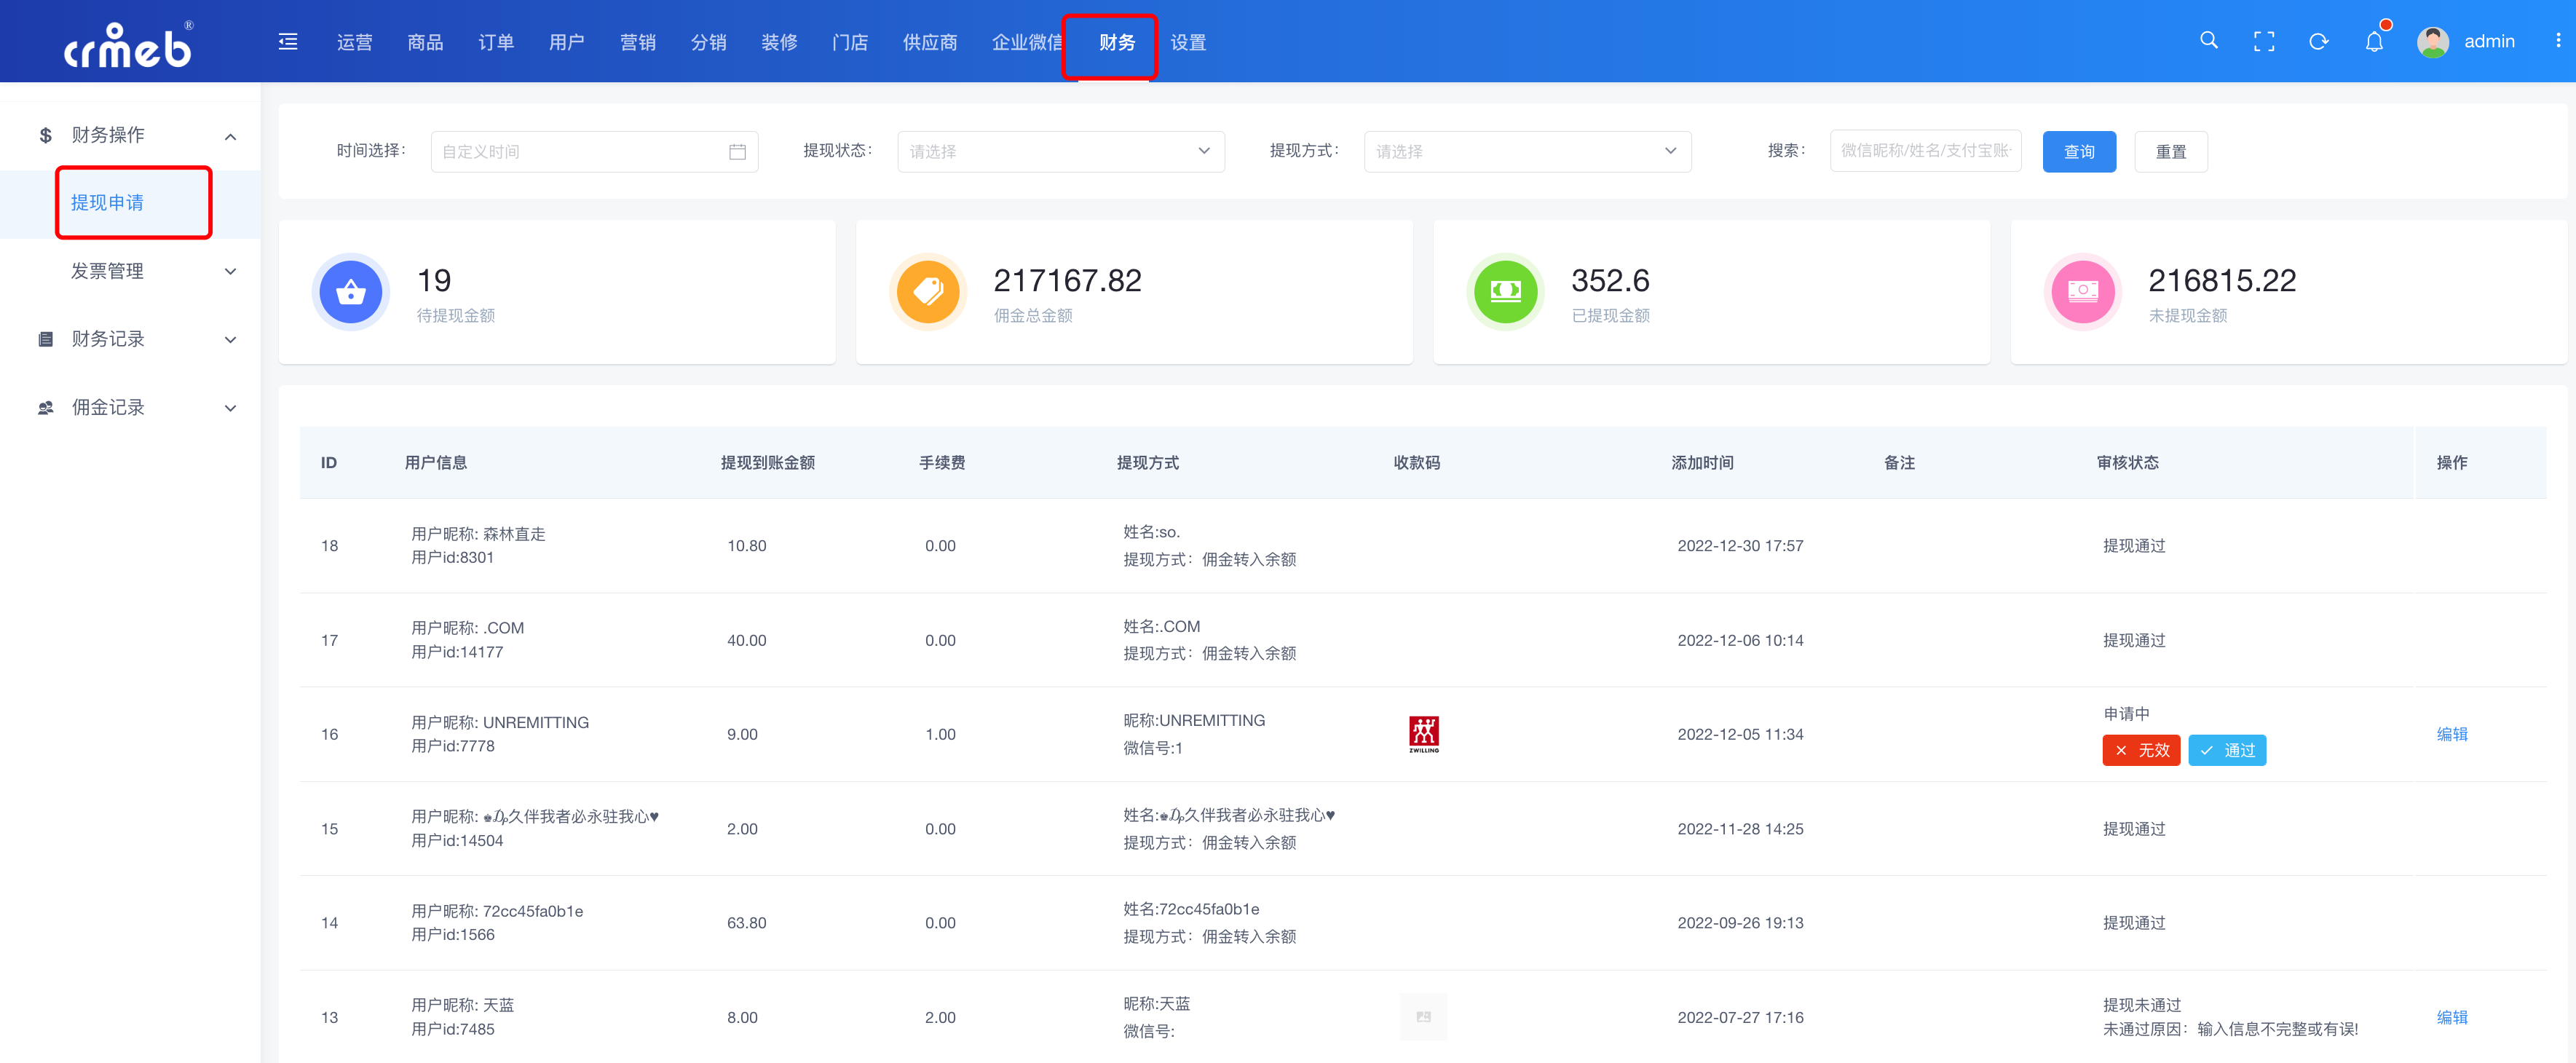The width and height of the screenshot is (2576, 1063).
Task: Approve row 16 withdrawal with 通过
Action: coord(2227,750)
